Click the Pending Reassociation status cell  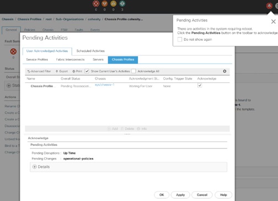[x=76, y=86]
